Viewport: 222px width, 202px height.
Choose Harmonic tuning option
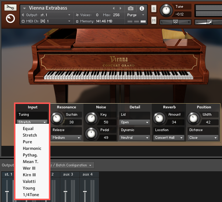pos(32,148)
